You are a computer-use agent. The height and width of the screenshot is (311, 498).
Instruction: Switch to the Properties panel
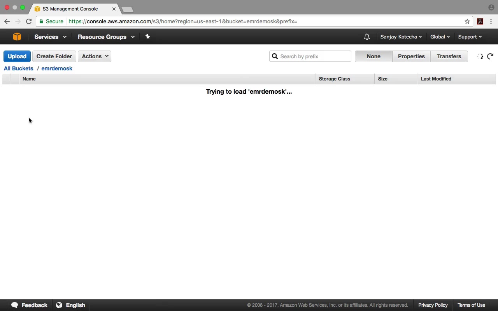click(x=411, y=56)
